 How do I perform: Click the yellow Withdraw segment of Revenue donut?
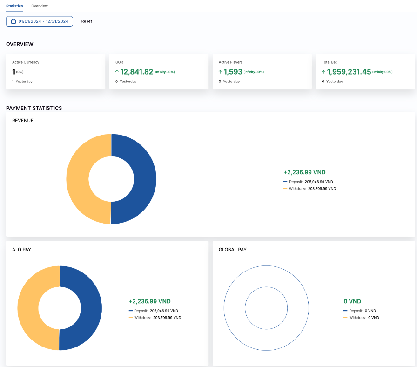coord(78,179)
